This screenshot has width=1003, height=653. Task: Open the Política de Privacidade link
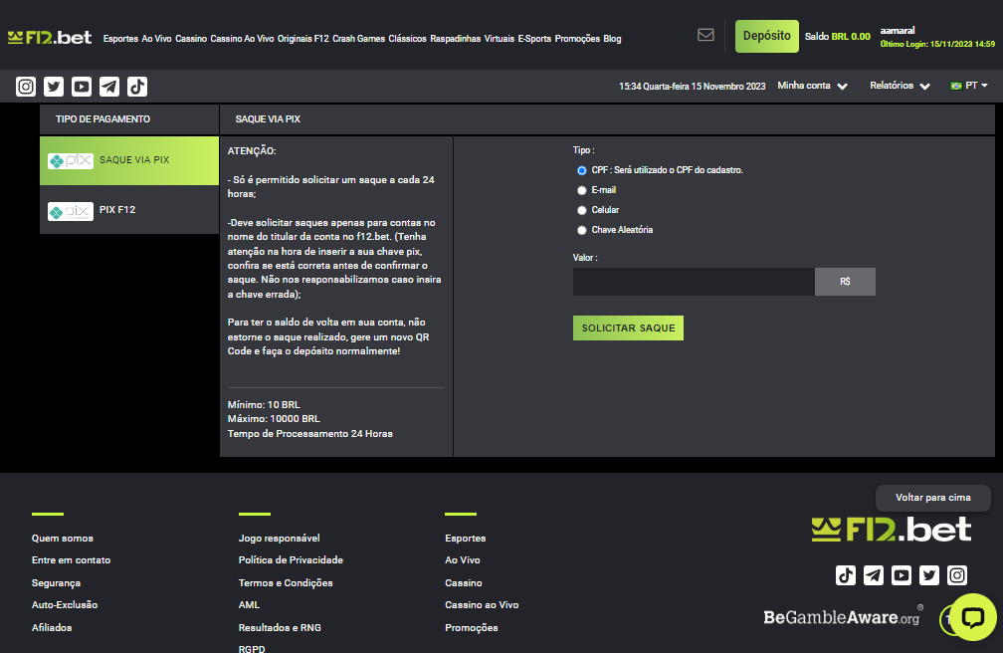pos(291,560)
